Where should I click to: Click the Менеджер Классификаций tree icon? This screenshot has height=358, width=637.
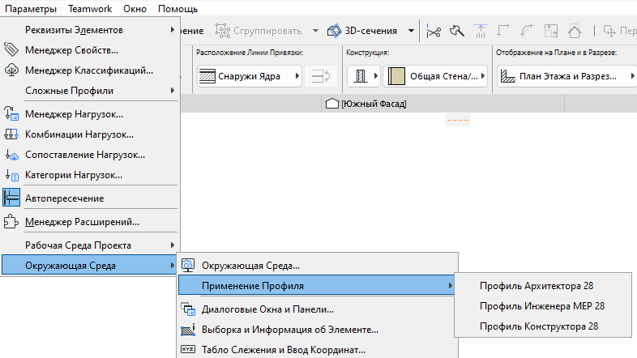[x=11, y=70]
